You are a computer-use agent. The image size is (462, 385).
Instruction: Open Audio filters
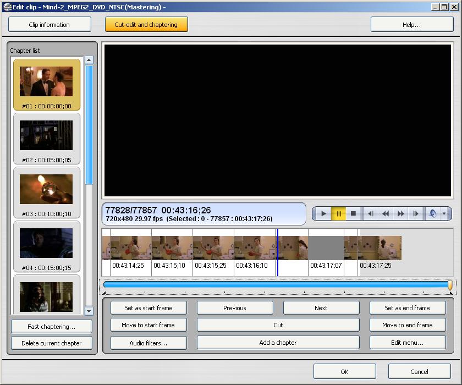tap(148, 343)
